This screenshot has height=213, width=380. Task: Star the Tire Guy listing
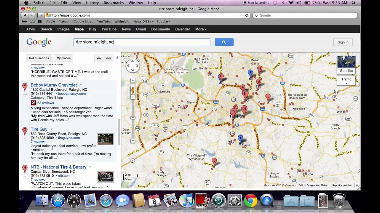(x=25, y=139)
